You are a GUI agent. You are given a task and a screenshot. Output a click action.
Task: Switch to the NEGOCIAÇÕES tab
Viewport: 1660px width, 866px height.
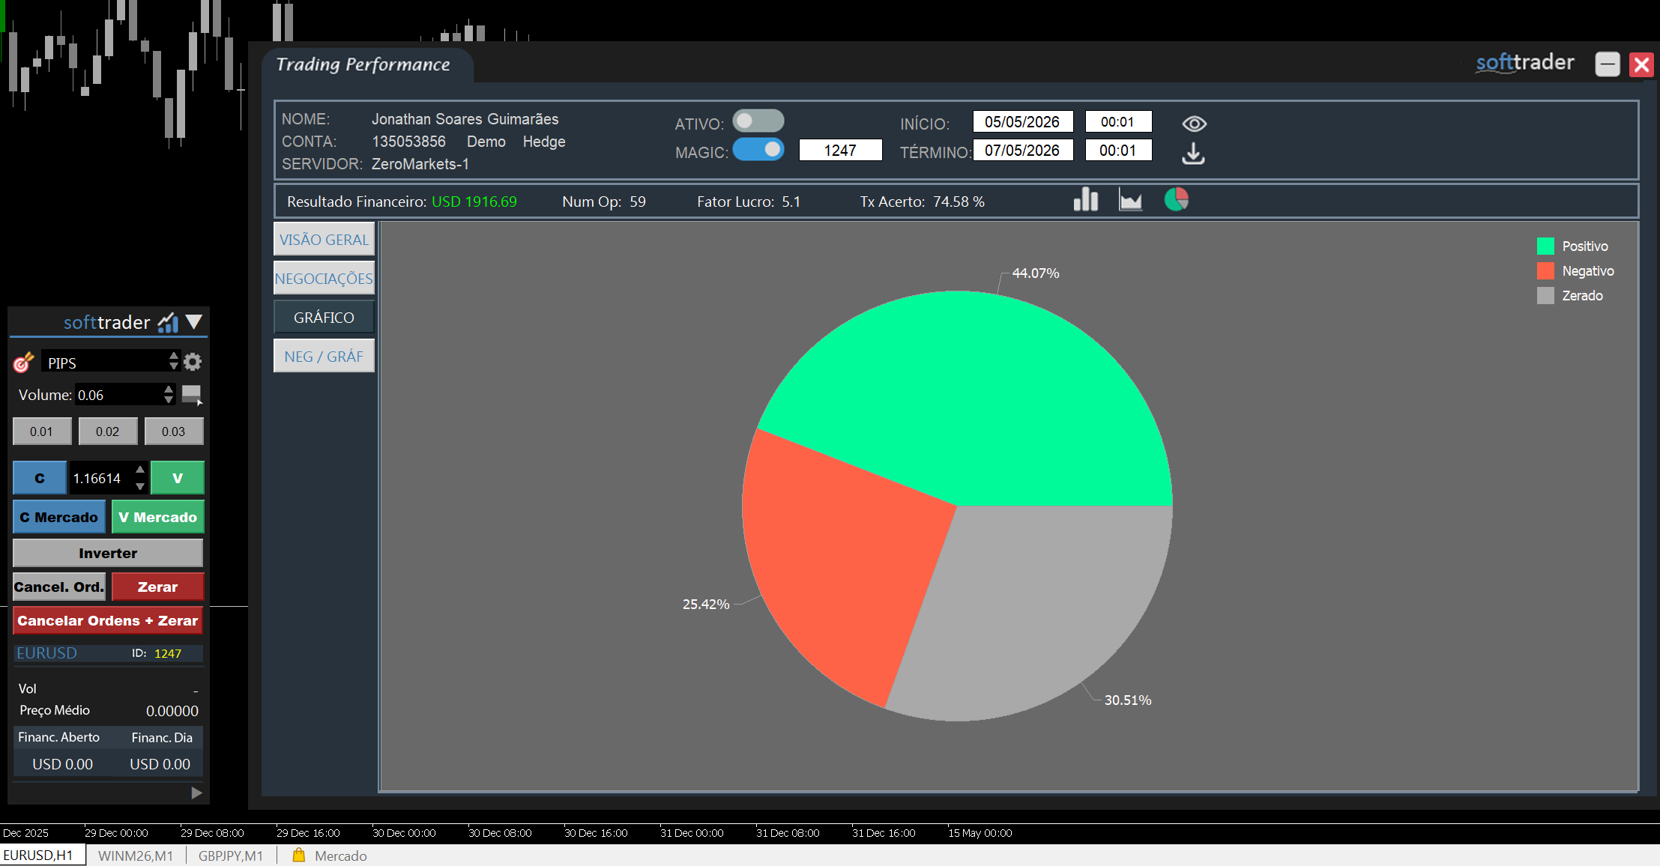point(324,279)
